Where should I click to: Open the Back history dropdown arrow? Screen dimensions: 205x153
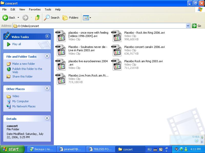(18, 18)
